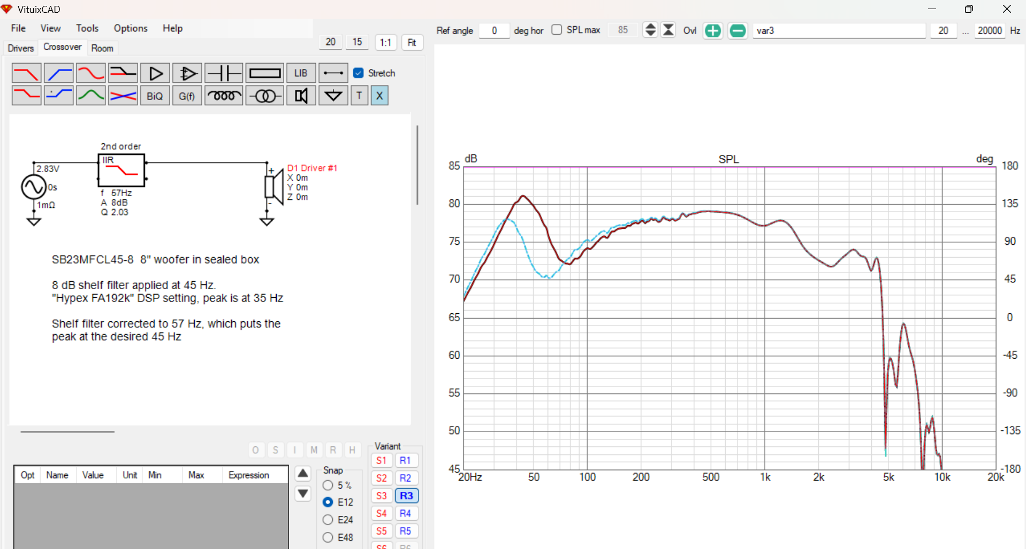Add an overlay with green plus
Screen dimensions: 1026x549
pyautogui.click(x=712, y=30)
